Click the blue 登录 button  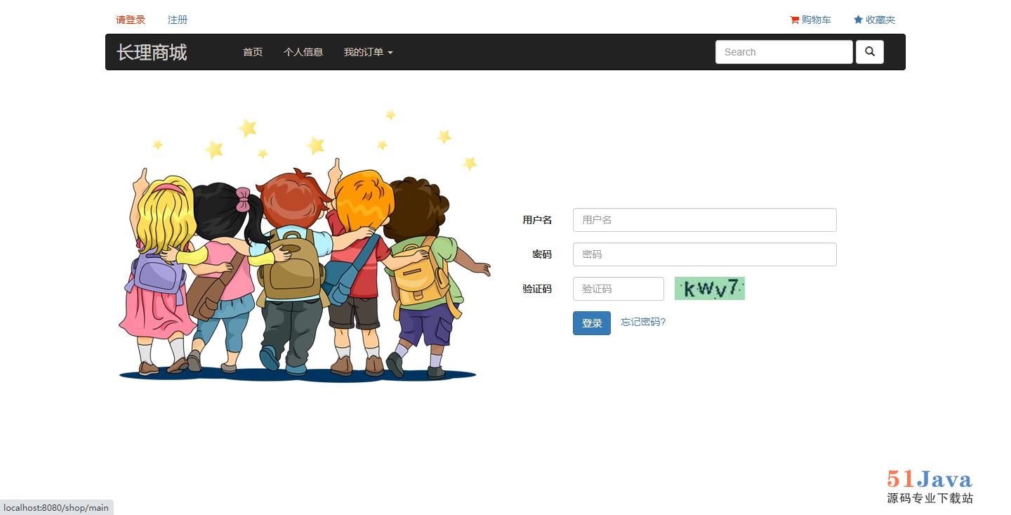click(592, 323)
